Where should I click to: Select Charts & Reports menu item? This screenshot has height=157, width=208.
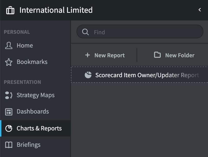(x=35, y=128)
